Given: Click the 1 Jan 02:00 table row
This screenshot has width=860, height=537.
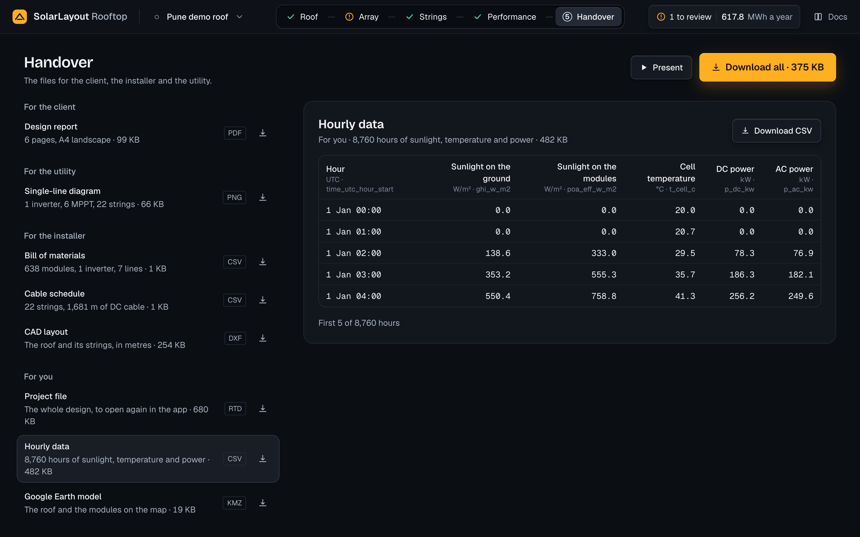Looking at the screenshot, I should 569,253.
